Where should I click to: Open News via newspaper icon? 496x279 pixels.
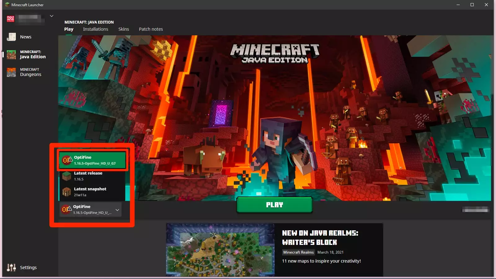[11, 37]
